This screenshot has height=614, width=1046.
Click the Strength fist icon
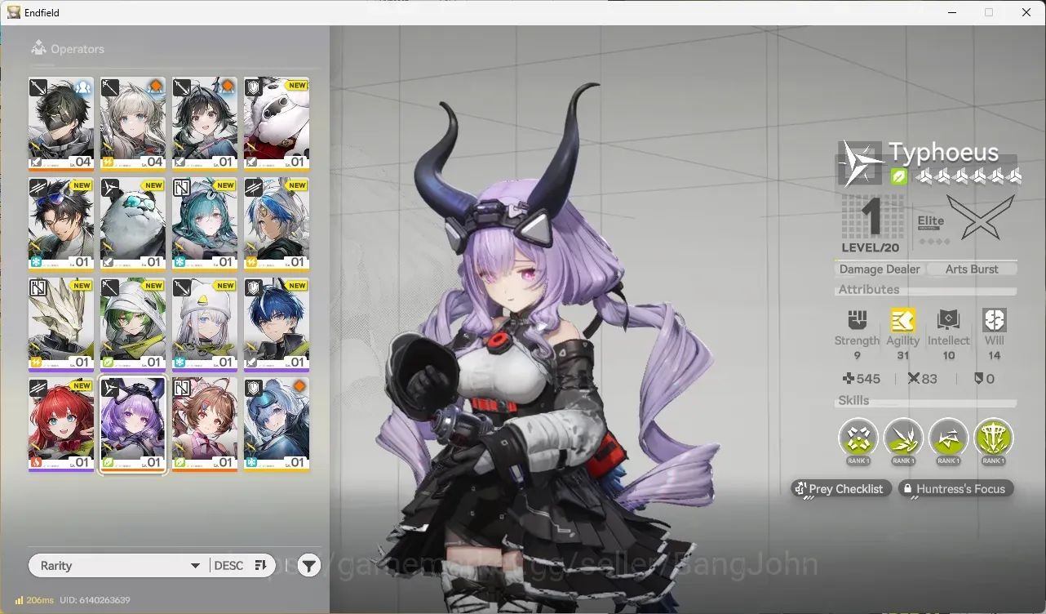(x=857, y=320)
